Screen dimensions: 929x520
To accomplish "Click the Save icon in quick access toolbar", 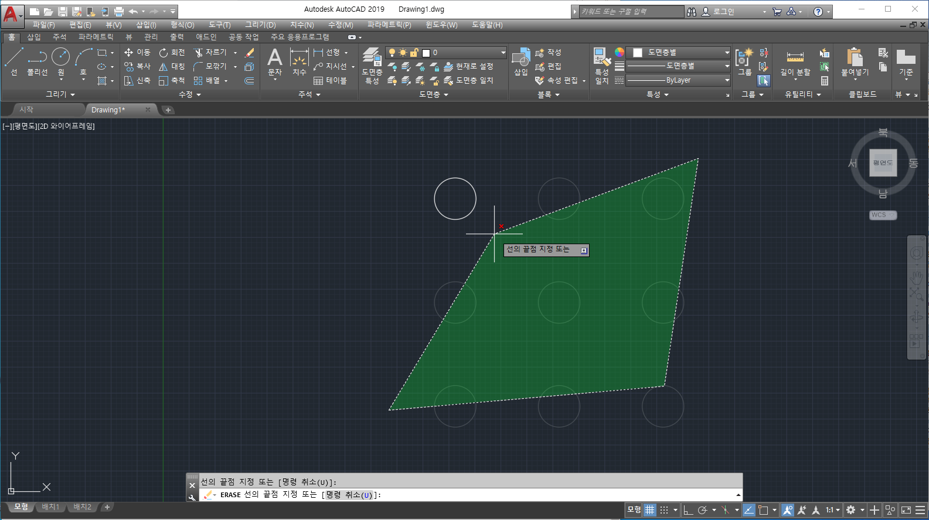I will 63,11.
